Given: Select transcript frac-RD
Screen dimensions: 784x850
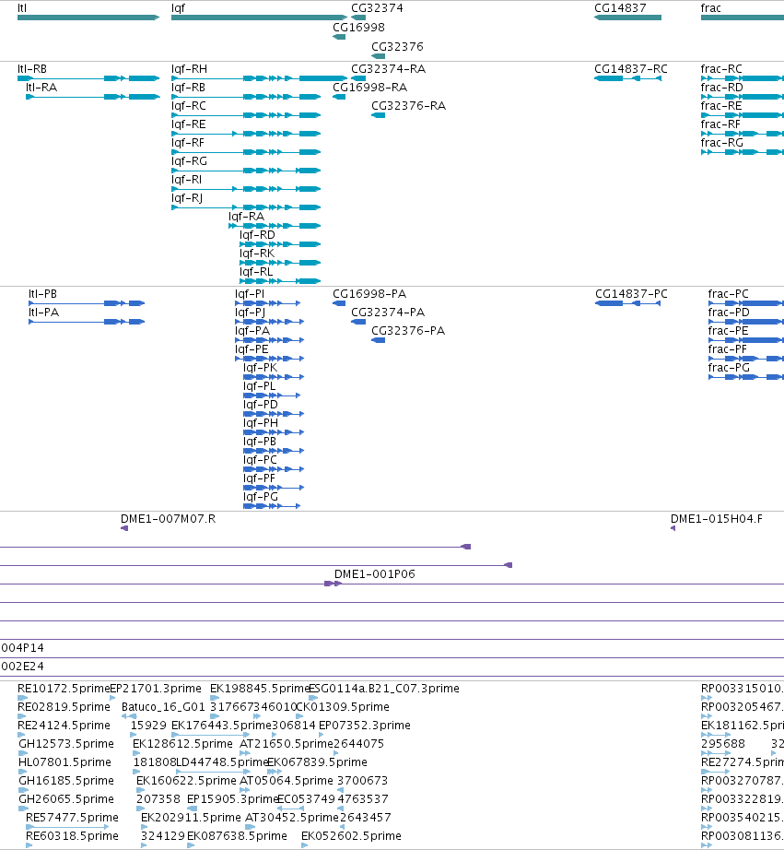Looking at the screenshot, I should click(743, 97).
